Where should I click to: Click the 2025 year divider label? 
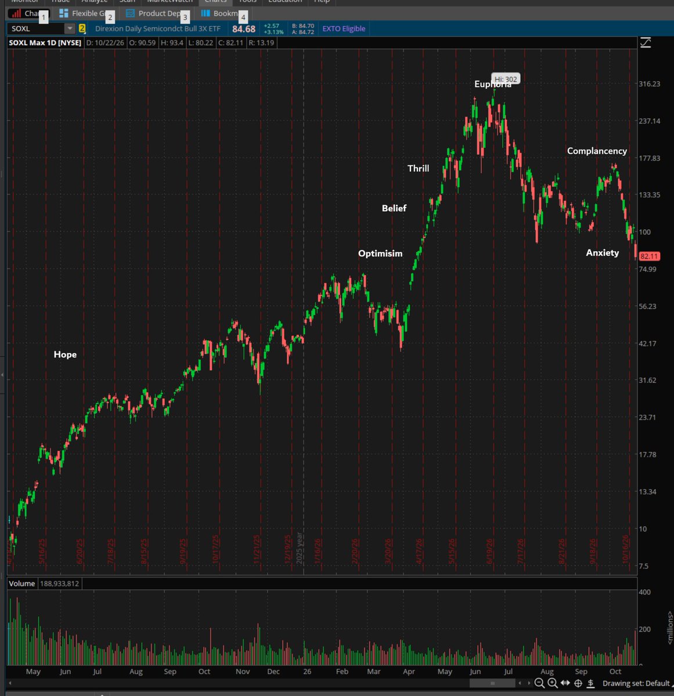[300, 548]
